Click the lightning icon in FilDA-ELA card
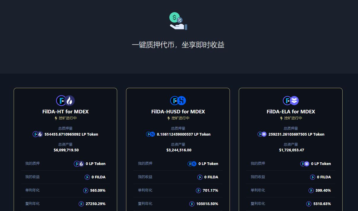 [281, 118]
